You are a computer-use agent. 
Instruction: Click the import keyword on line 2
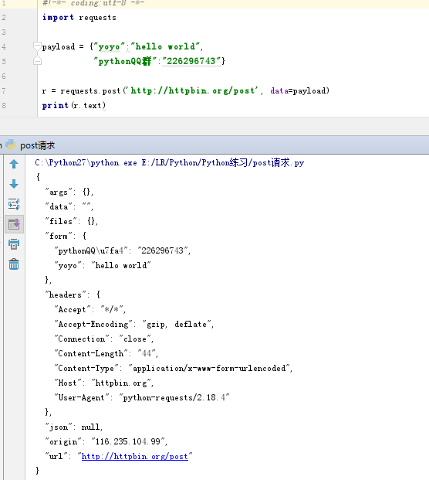tap(58, 18)
